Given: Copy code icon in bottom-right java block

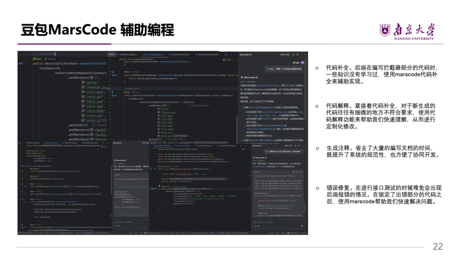Looking at the screenshot, I should click(x=294, y=172).
